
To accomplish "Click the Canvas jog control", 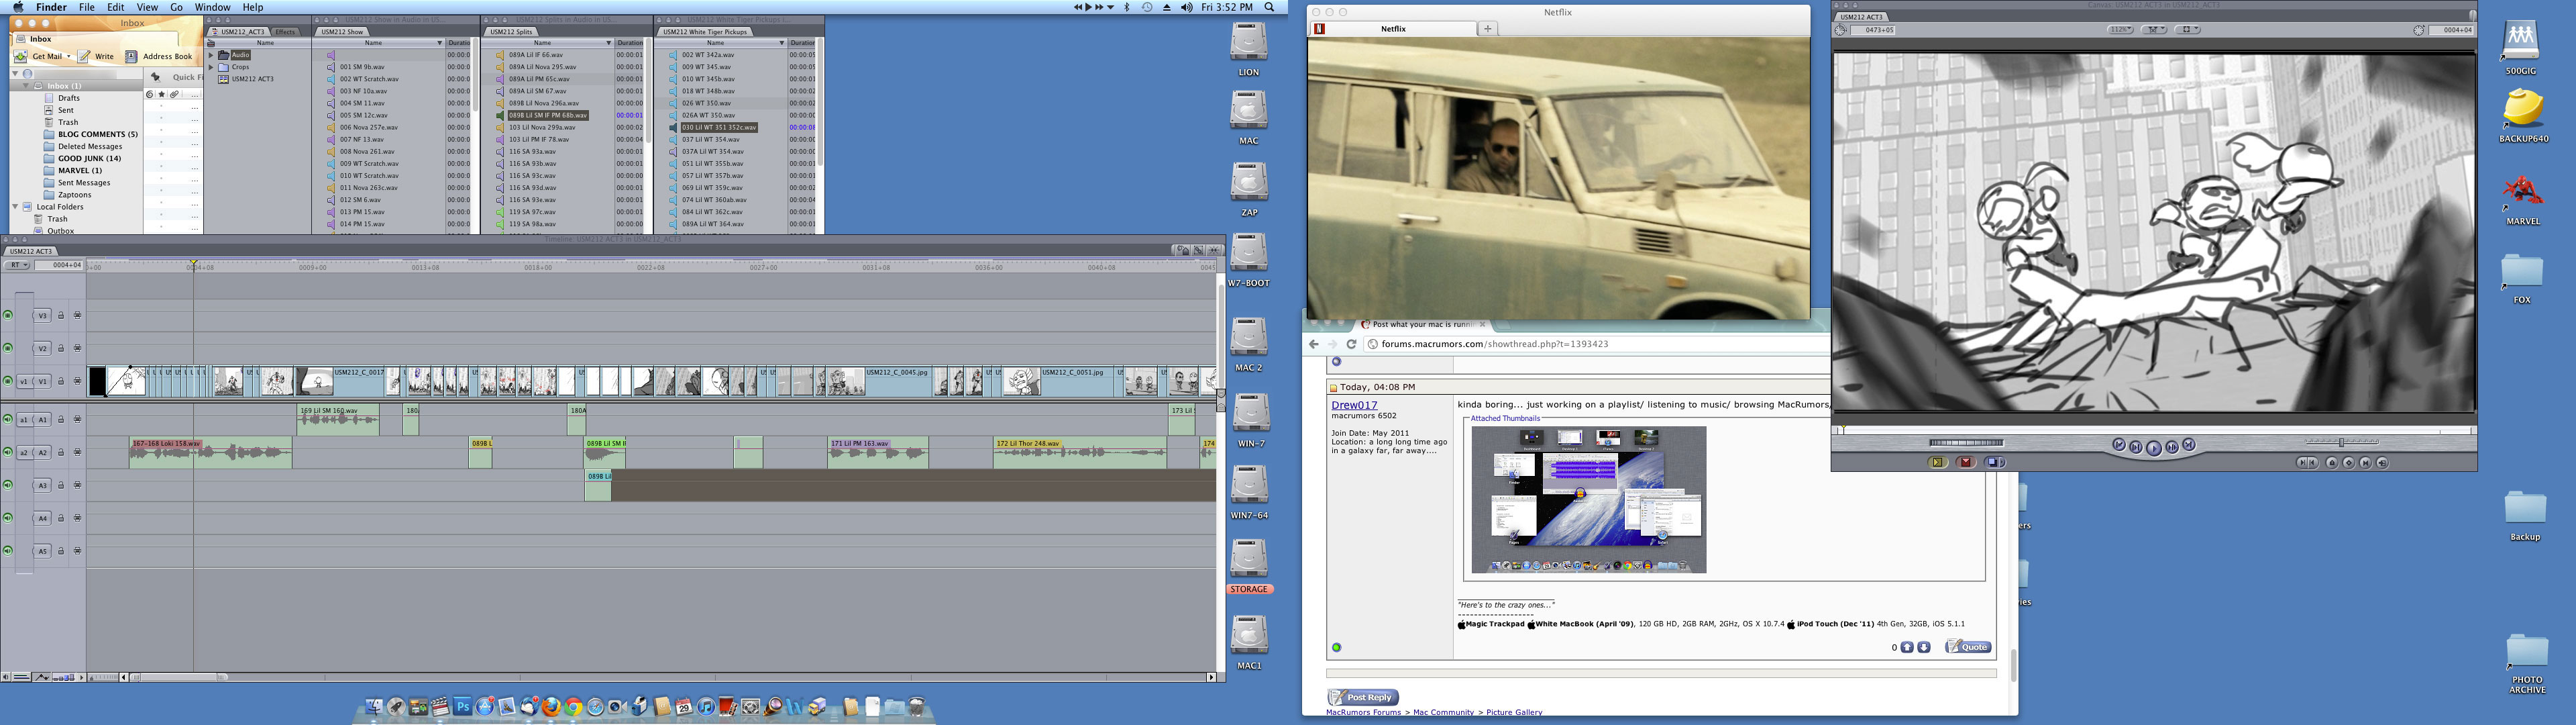I will click(x=1967, y=442).
